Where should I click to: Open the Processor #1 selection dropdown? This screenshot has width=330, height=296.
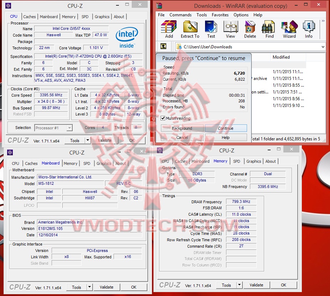click(x=69, y=128)
